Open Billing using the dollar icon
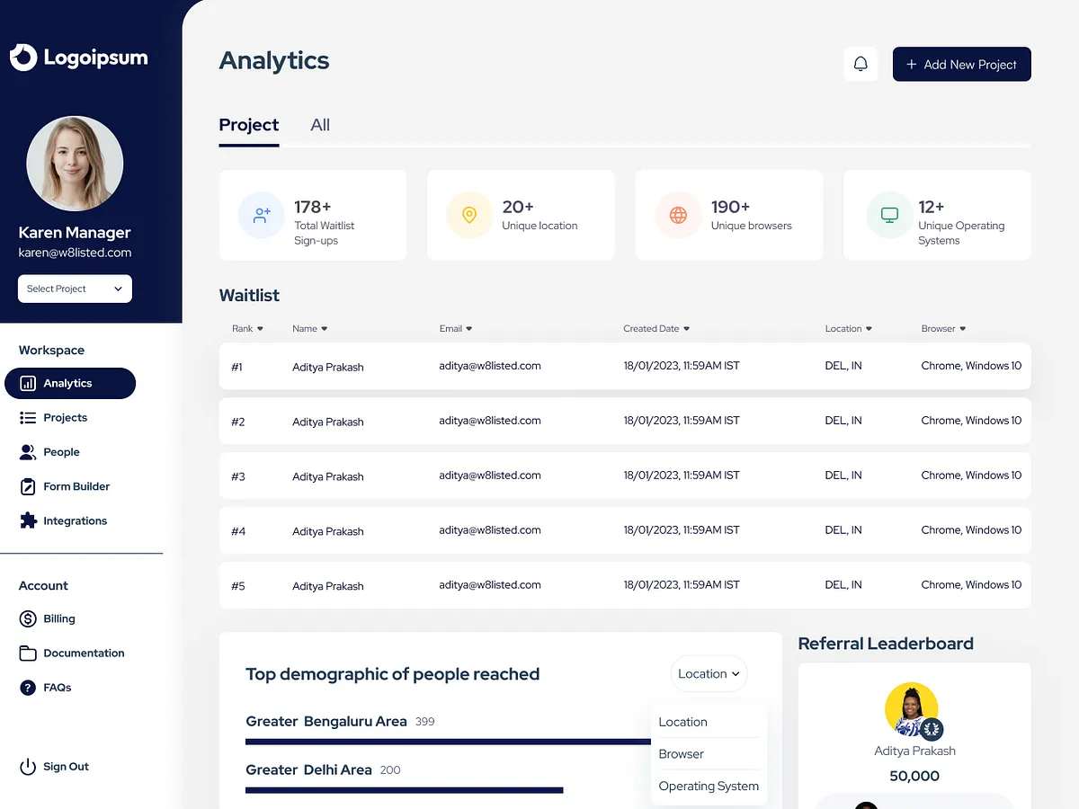This screenshot has width=1079, height=809. [x=28, y=618]
